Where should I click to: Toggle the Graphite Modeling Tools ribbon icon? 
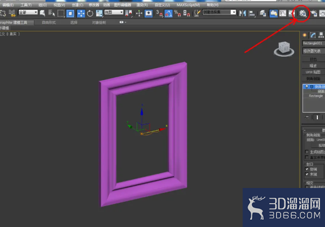[273, 13]
